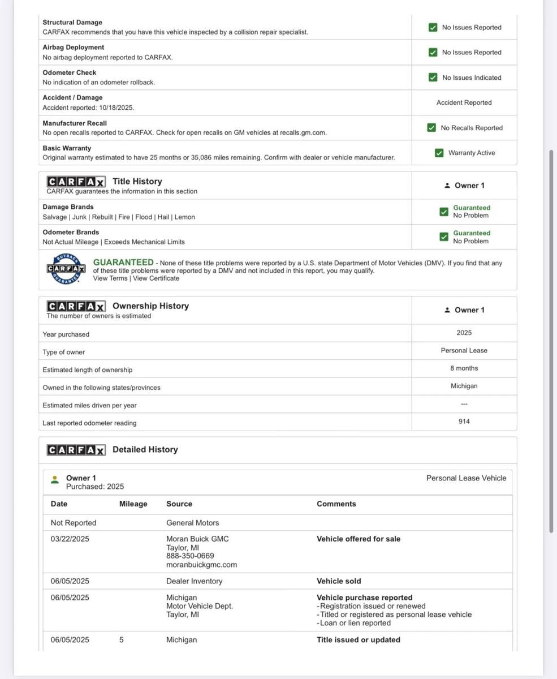Open the View Terms link
The width and height of the screenshot is (557, 679).
coord(110,278)
